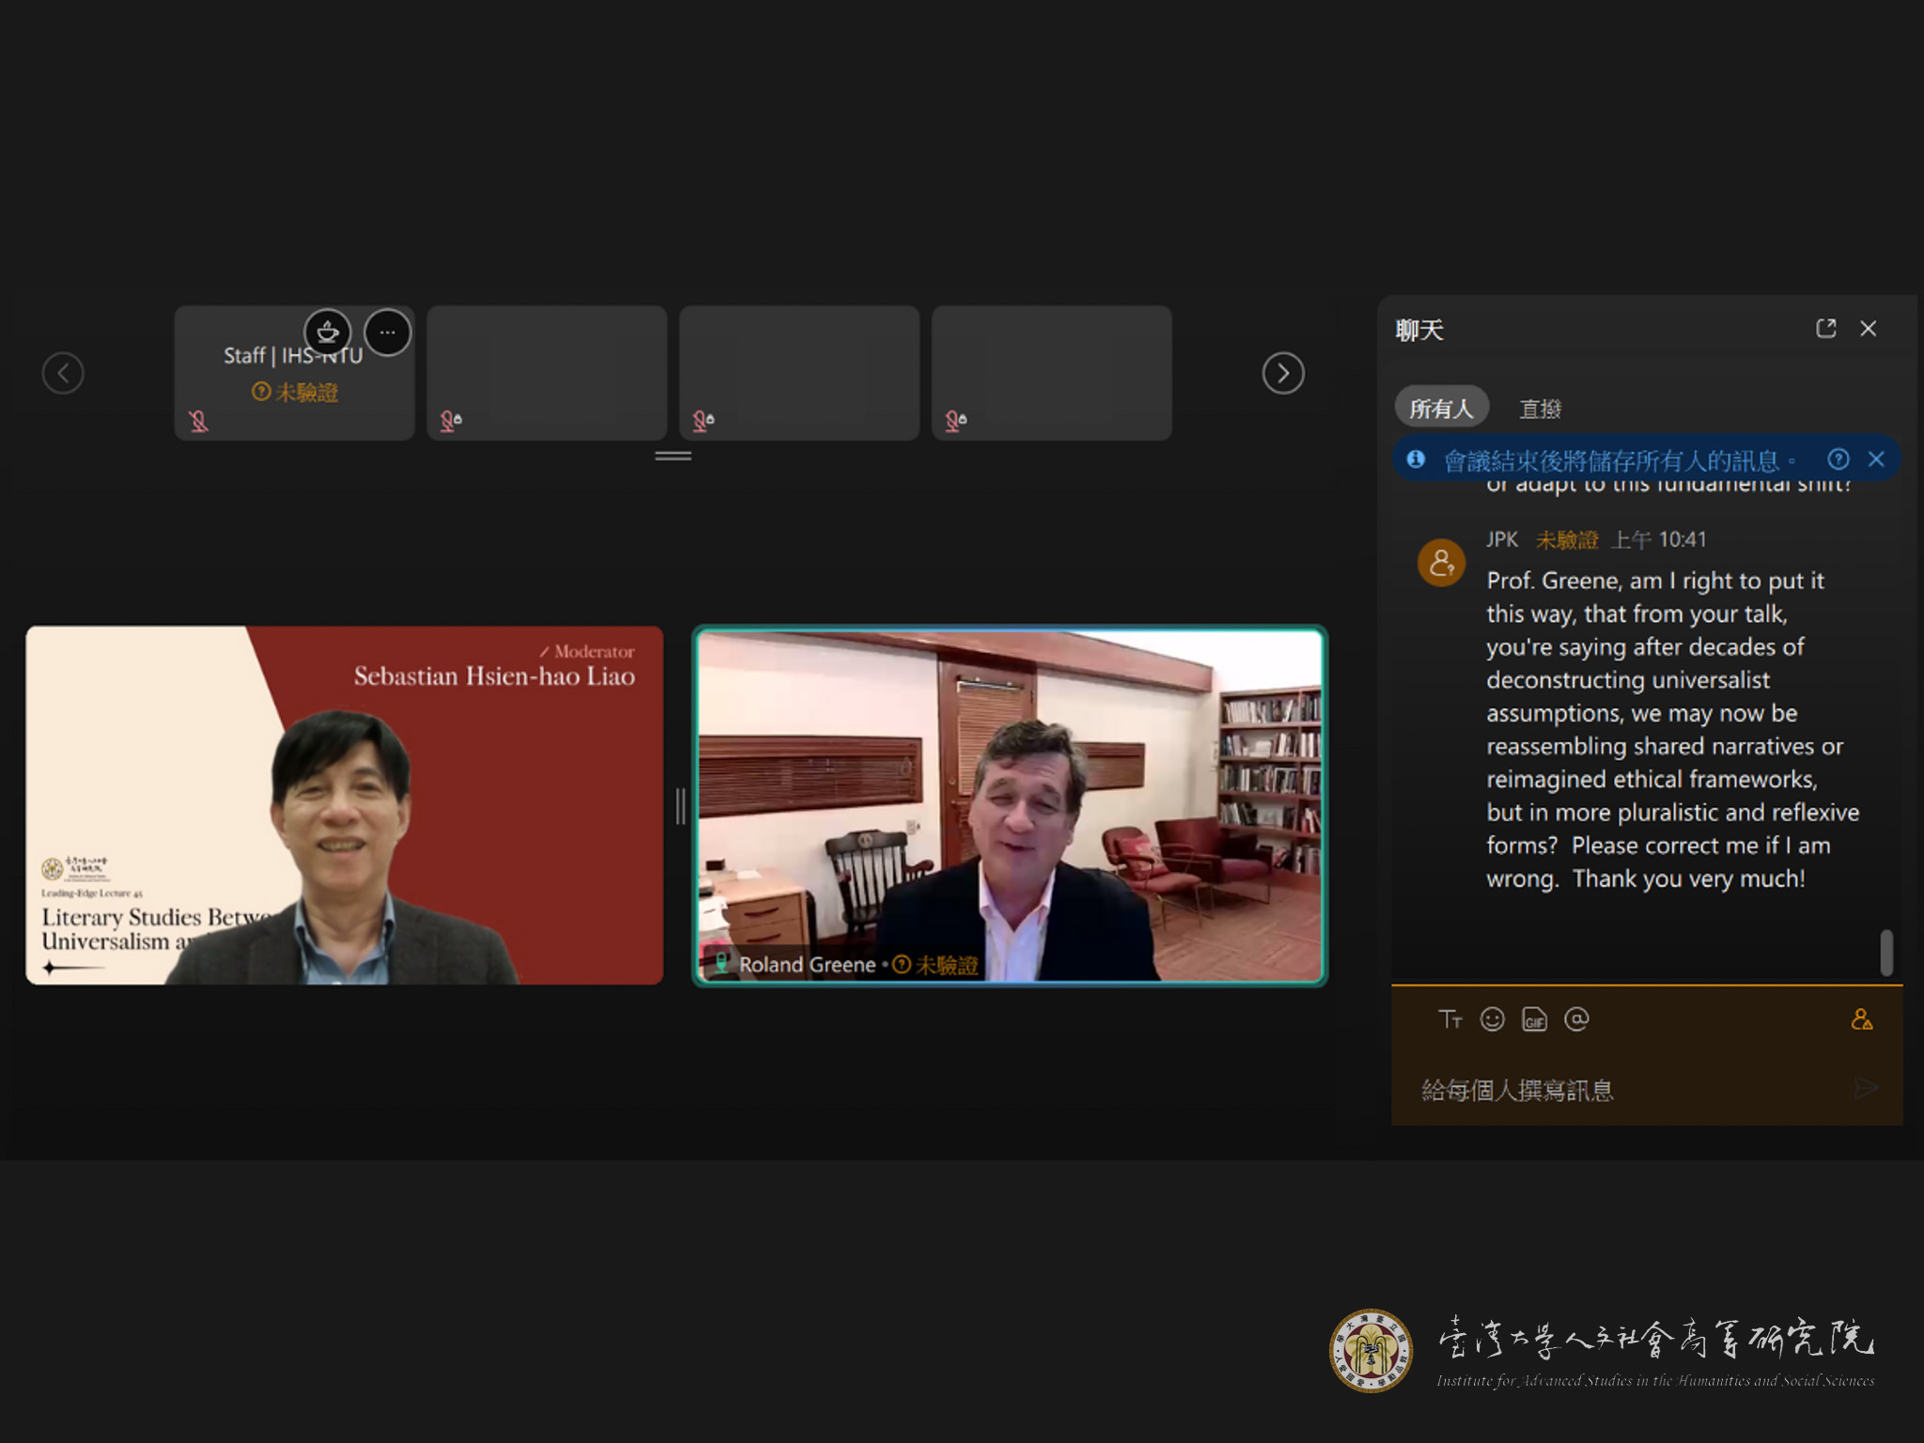Click the third participant's mic icon
This screenshot has height=1443, width=1924.
704,421
